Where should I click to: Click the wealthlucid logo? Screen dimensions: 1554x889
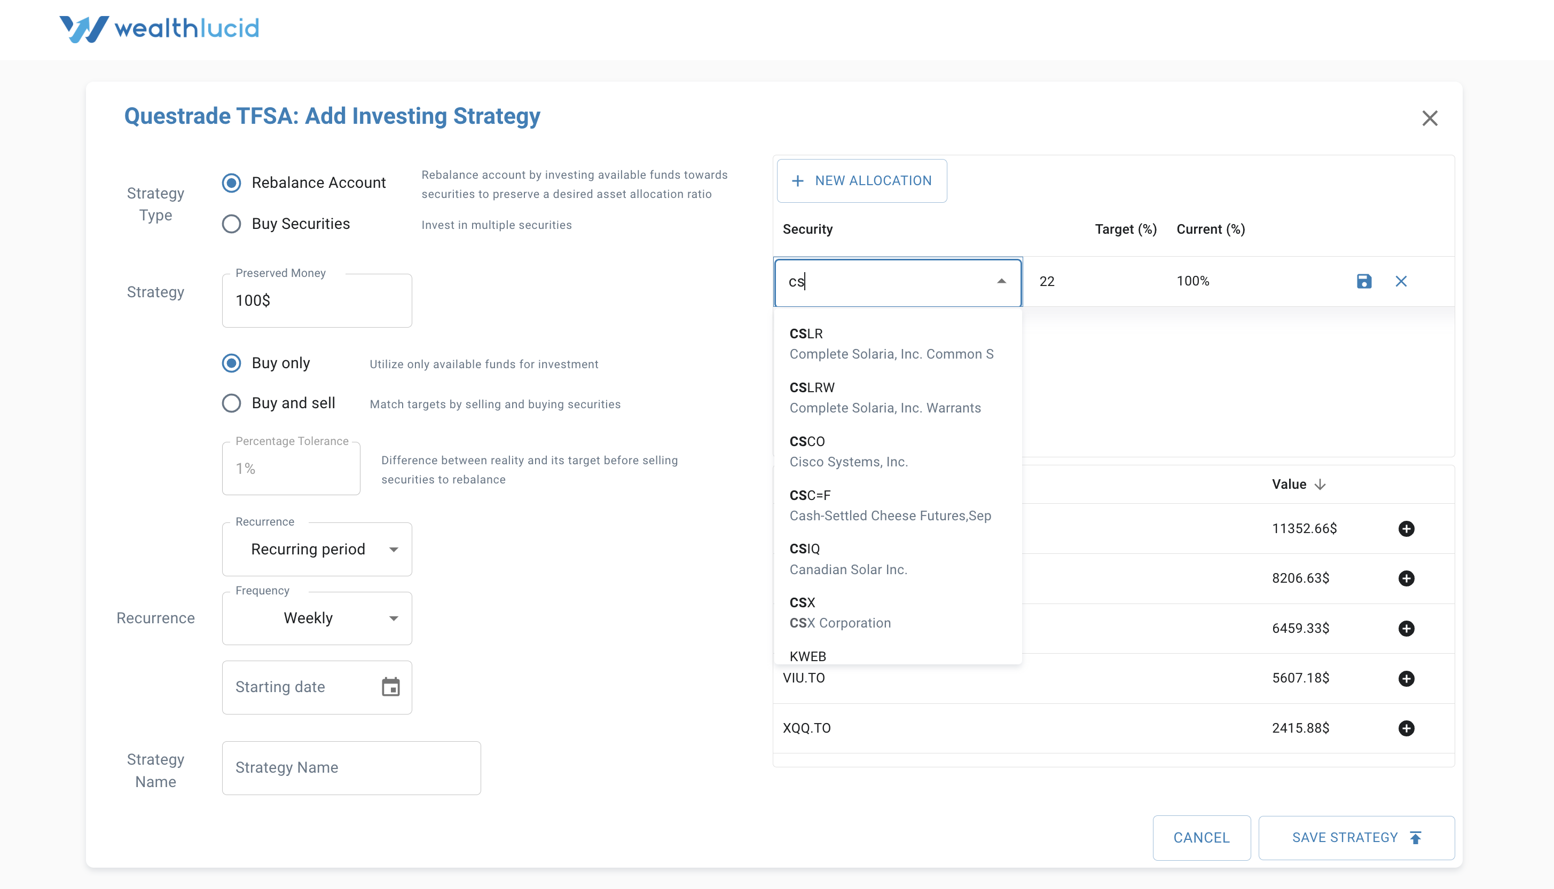point(159,29)
